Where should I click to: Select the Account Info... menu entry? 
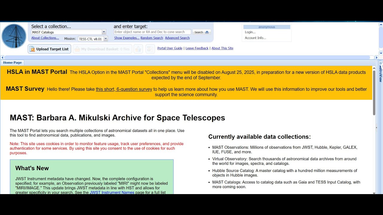(255, 38)
